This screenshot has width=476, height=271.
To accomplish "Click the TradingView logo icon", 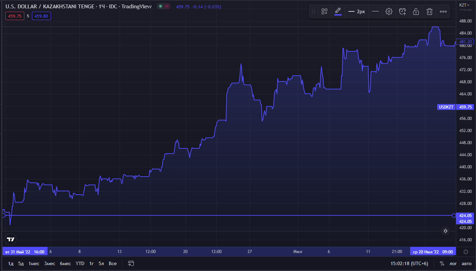I will pos(11,239).
